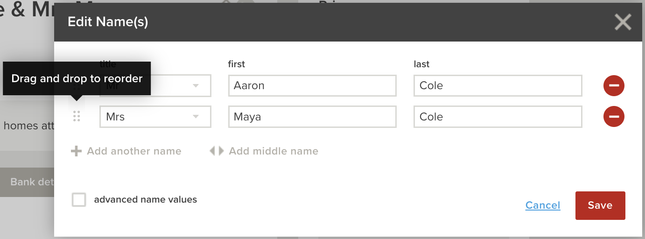The height and width of the screenshot is (239, 645).
Task: Close the Edit Name(s) dialog
Action: 623,22
